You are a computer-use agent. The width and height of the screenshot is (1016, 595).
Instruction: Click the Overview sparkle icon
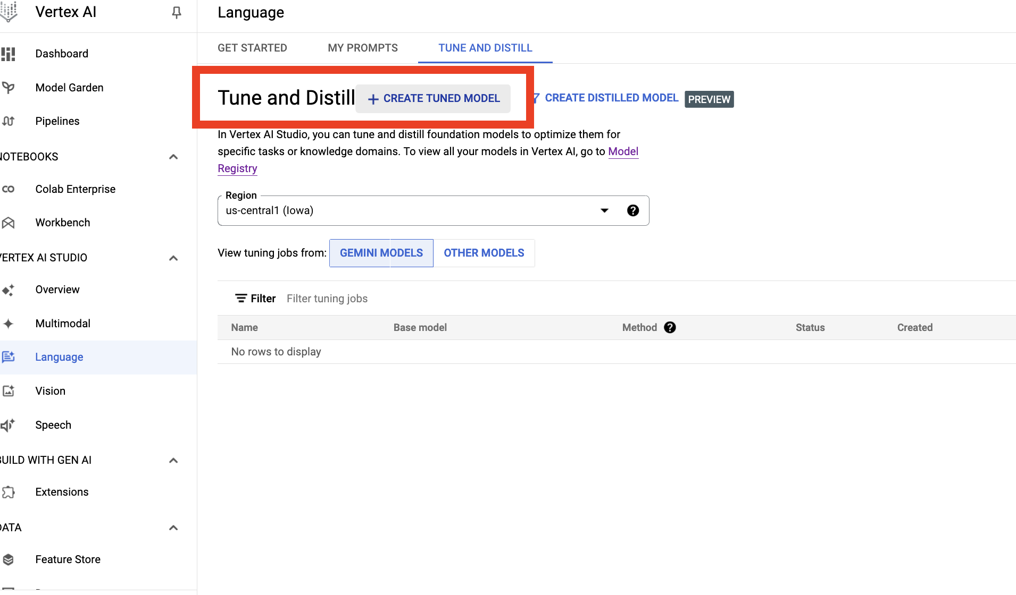pos(8,290)
